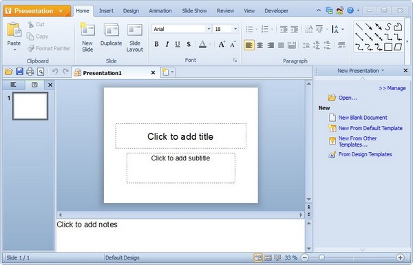
Task: Switch to the Developer tab
Action: (276, 11)
